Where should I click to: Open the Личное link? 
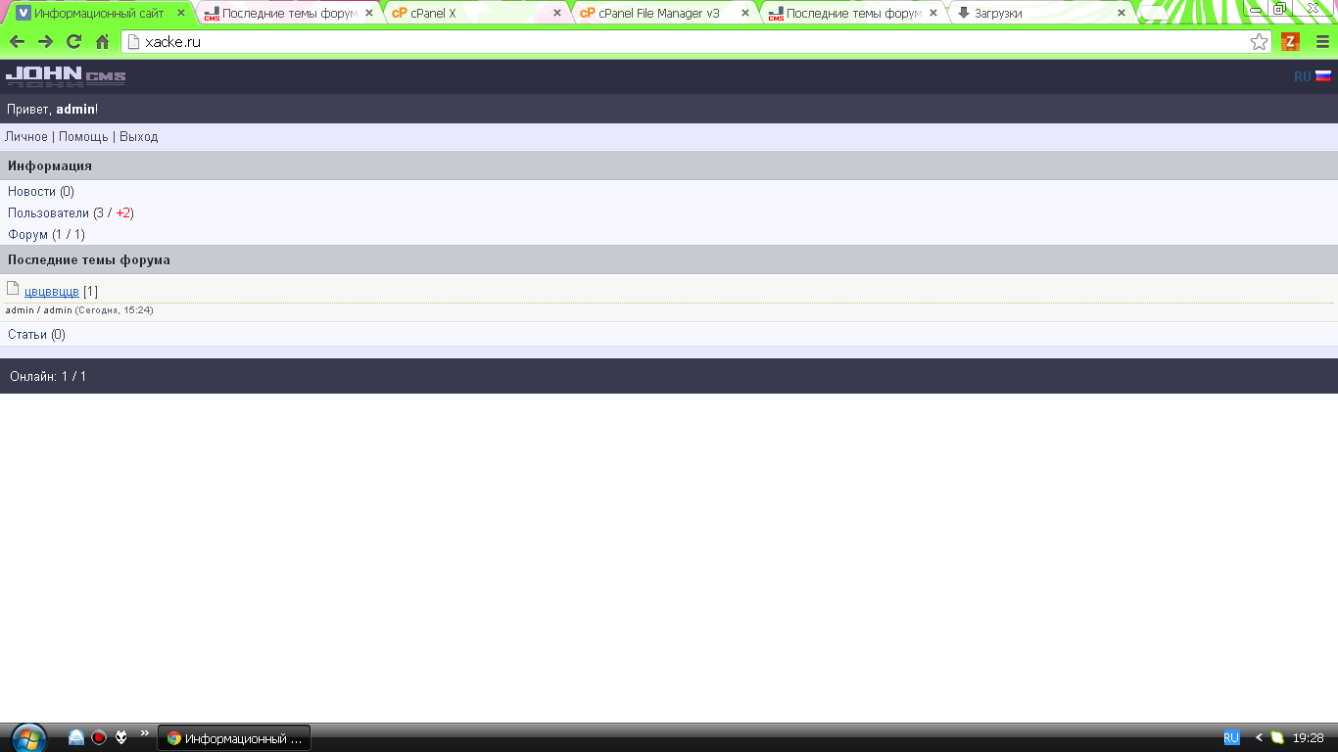pos(26,137)
